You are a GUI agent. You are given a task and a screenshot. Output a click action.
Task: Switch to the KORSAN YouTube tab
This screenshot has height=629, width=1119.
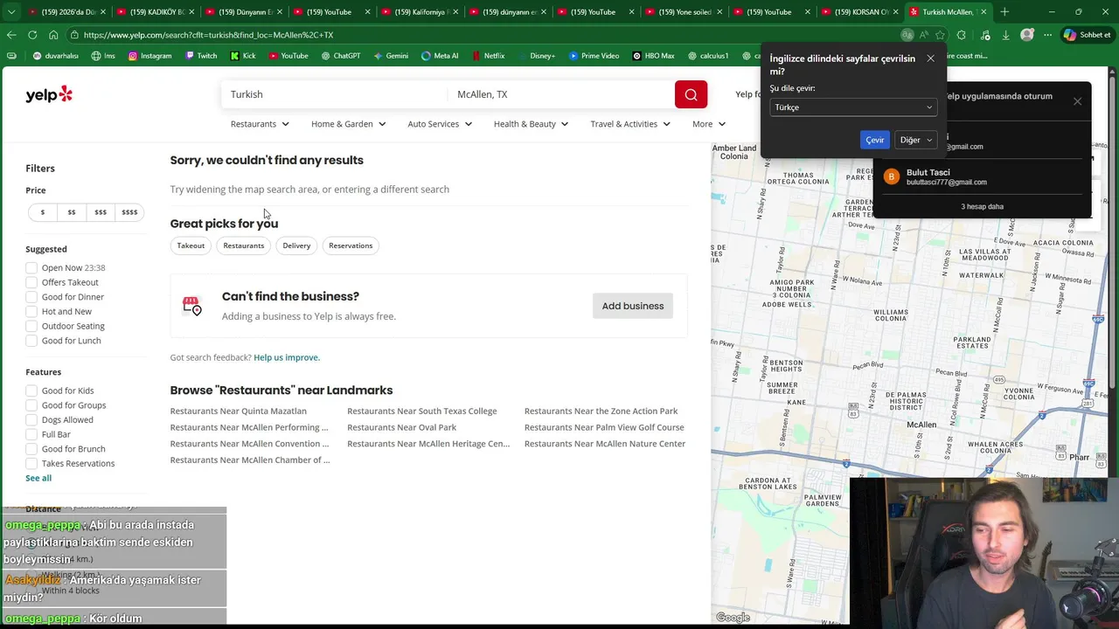coord(861,12)
